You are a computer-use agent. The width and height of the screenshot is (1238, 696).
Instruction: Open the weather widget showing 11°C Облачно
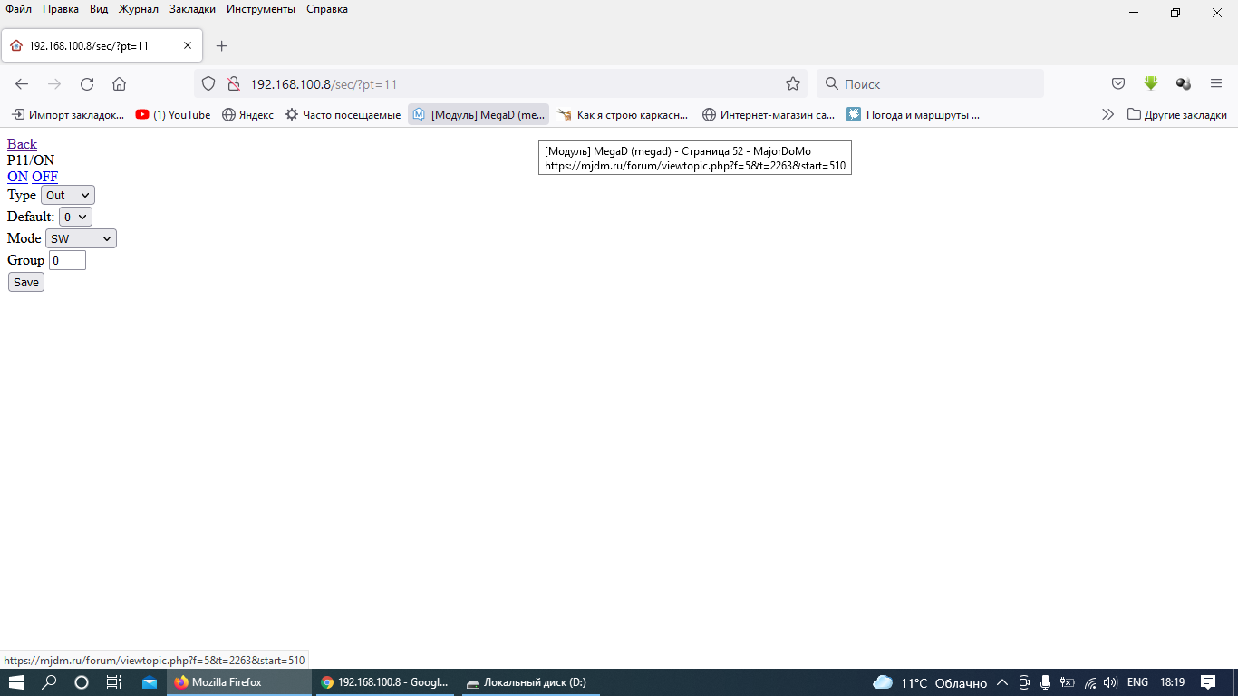930,682
